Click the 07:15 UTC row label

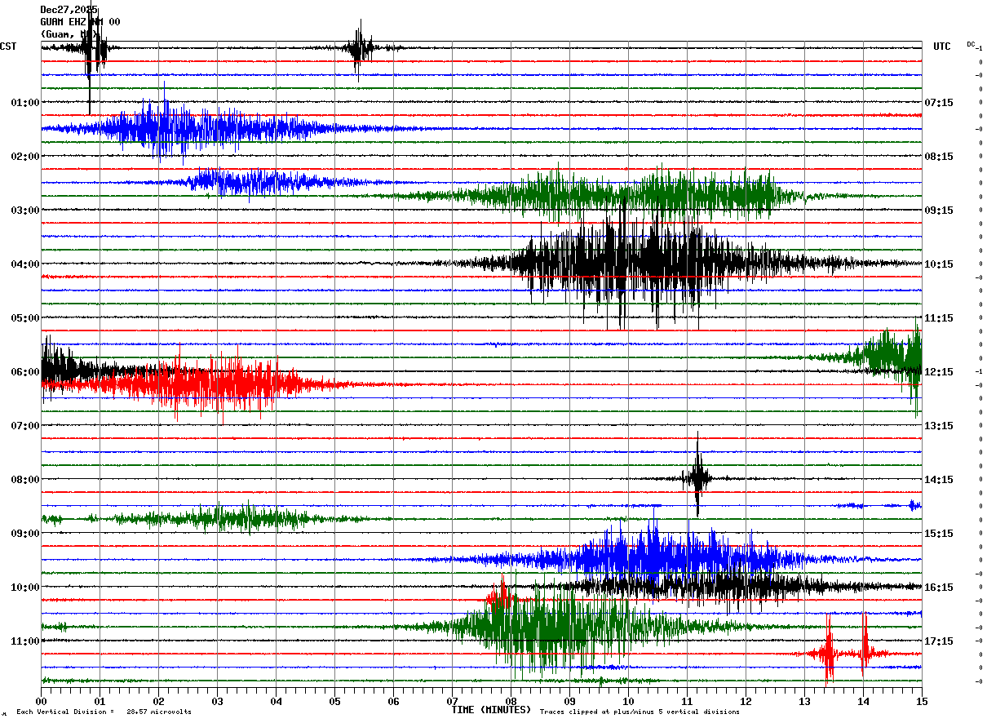[x=939, y=103]
